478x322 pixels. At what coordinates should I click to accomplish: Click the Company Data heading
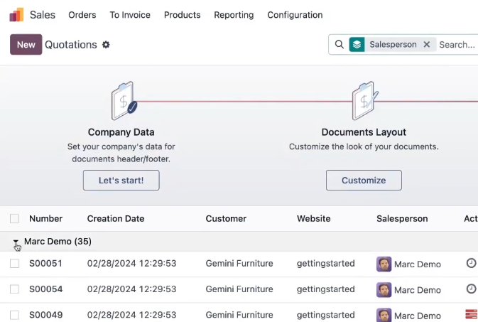point(121,132)
